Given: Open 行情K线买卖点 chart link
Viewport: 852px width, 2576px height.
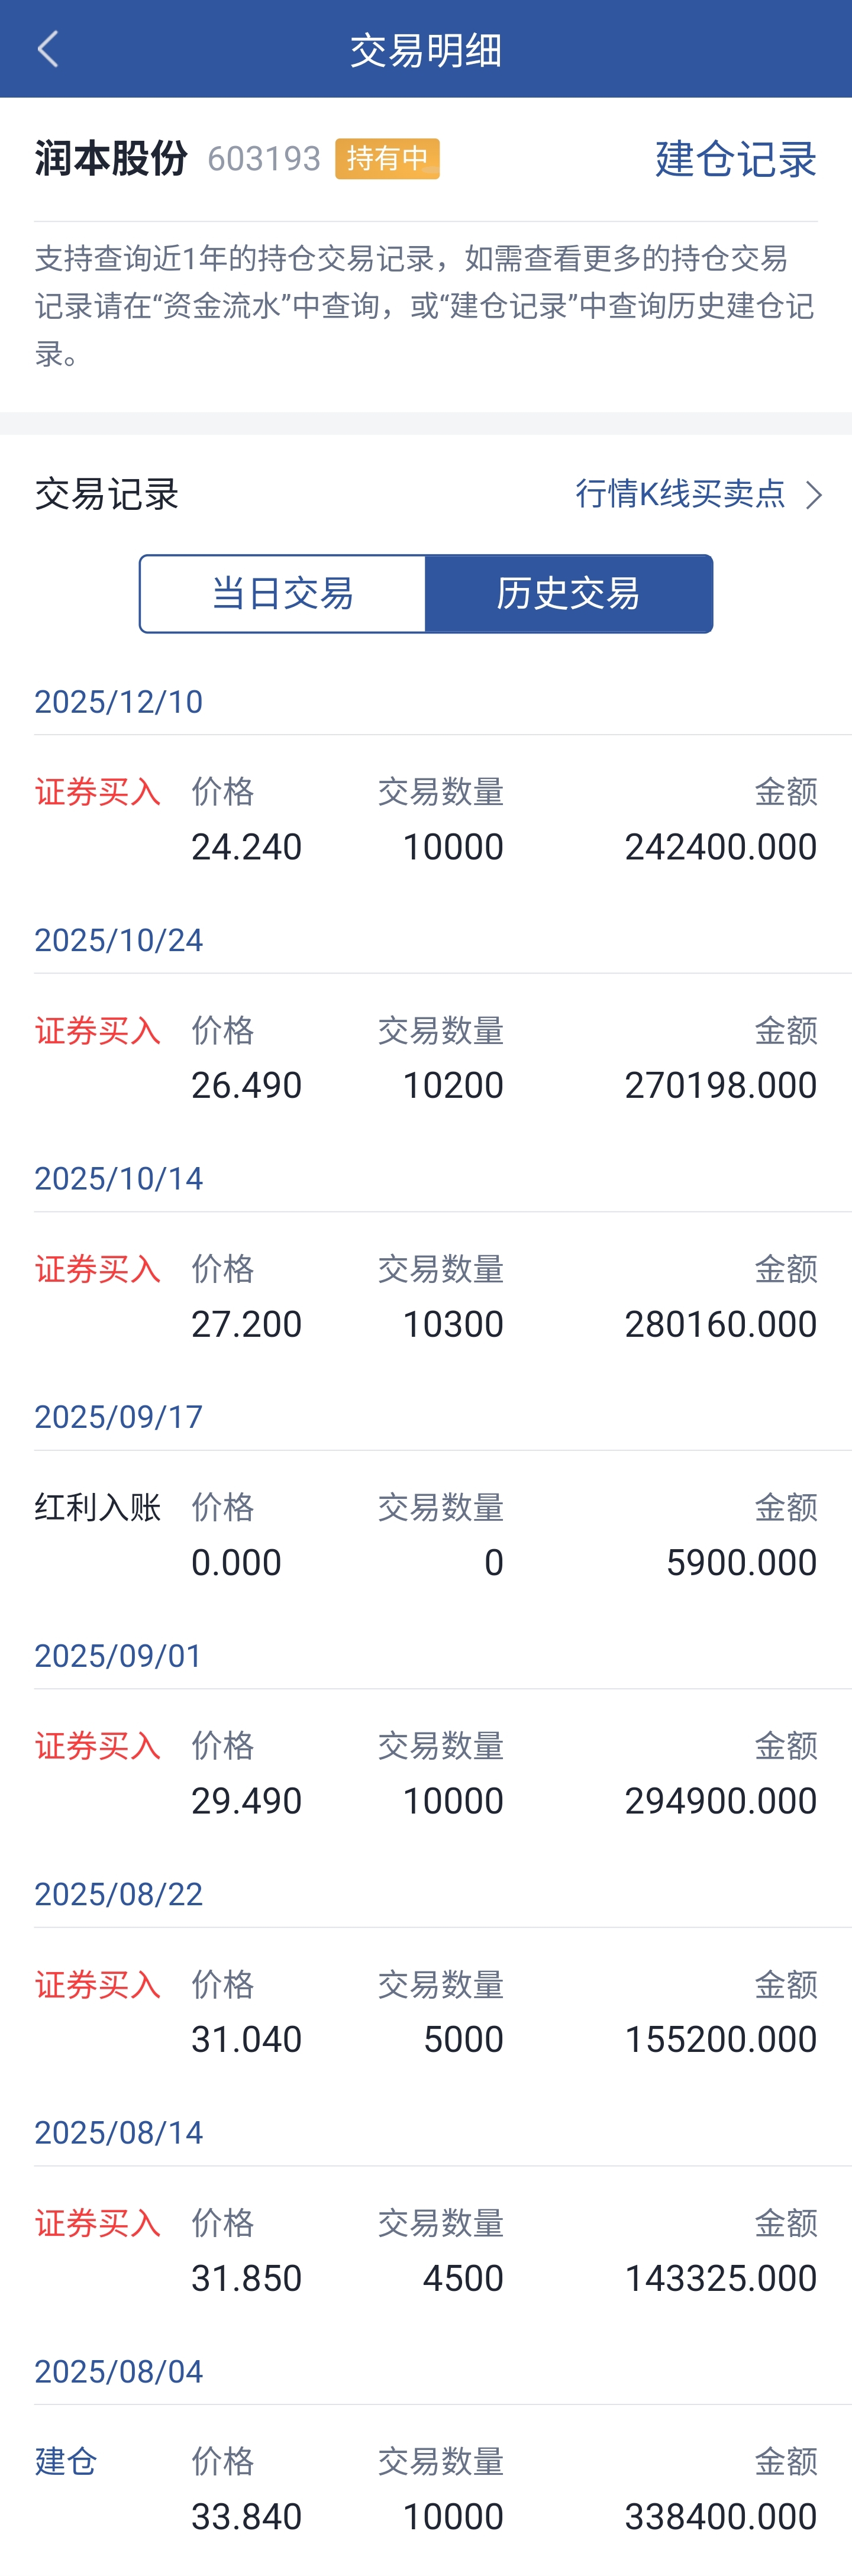Looking at the screenshot, I should point(680,493).
